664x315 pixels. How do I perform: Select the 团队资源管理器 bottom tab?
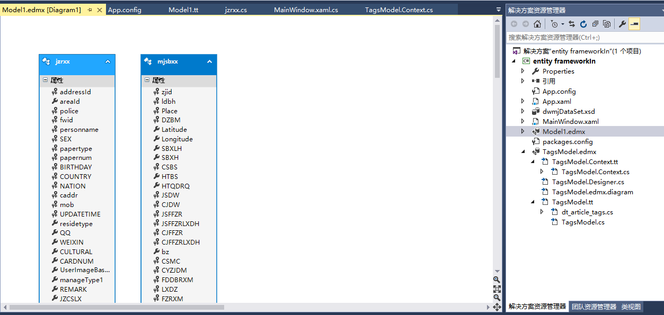(x=594, y=307)
